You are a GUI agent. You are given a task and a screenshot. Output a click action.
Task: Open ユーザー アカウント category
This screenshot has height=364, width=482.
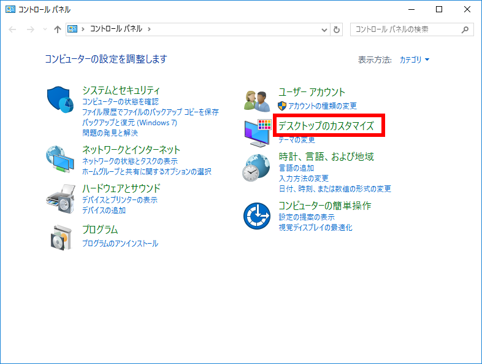tap(312, 92)
